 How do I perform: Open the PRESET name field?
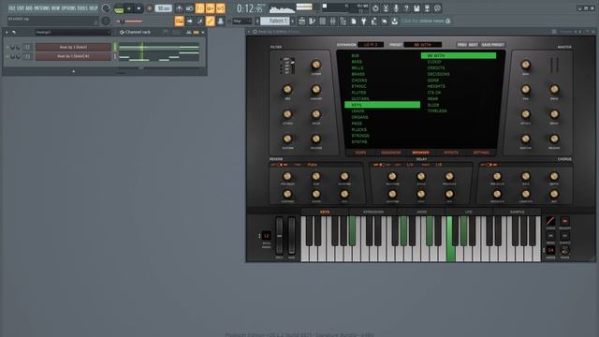point(422,45)
